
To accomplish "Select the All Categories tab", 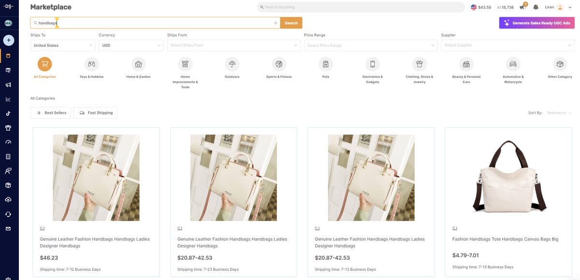I will pyautogui.click(x=44, y=64).
